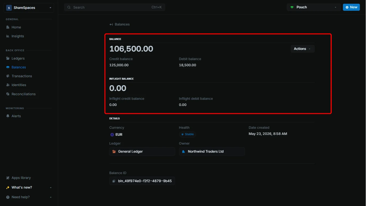This screenshot has height=206, width=366.
Task: Click the orange General Ledger folder icon
Action: click(114, 151)
